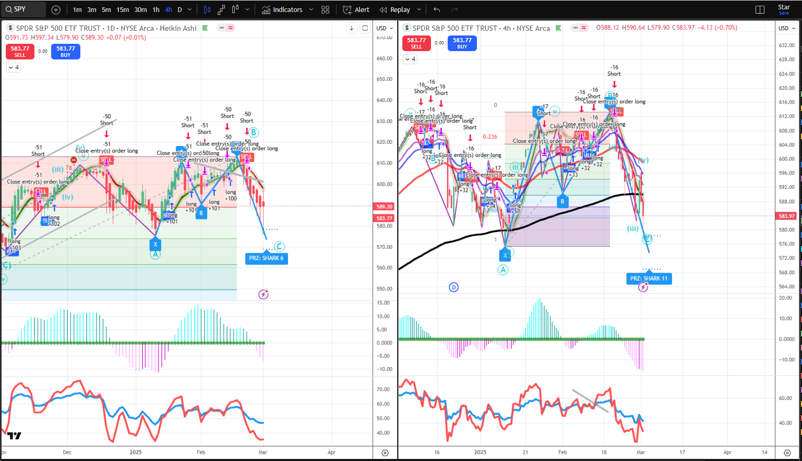Screen dimensions: 802x461
Task: Click the TradingView logo on 1D chart
Action: click(x=14, y=436)
